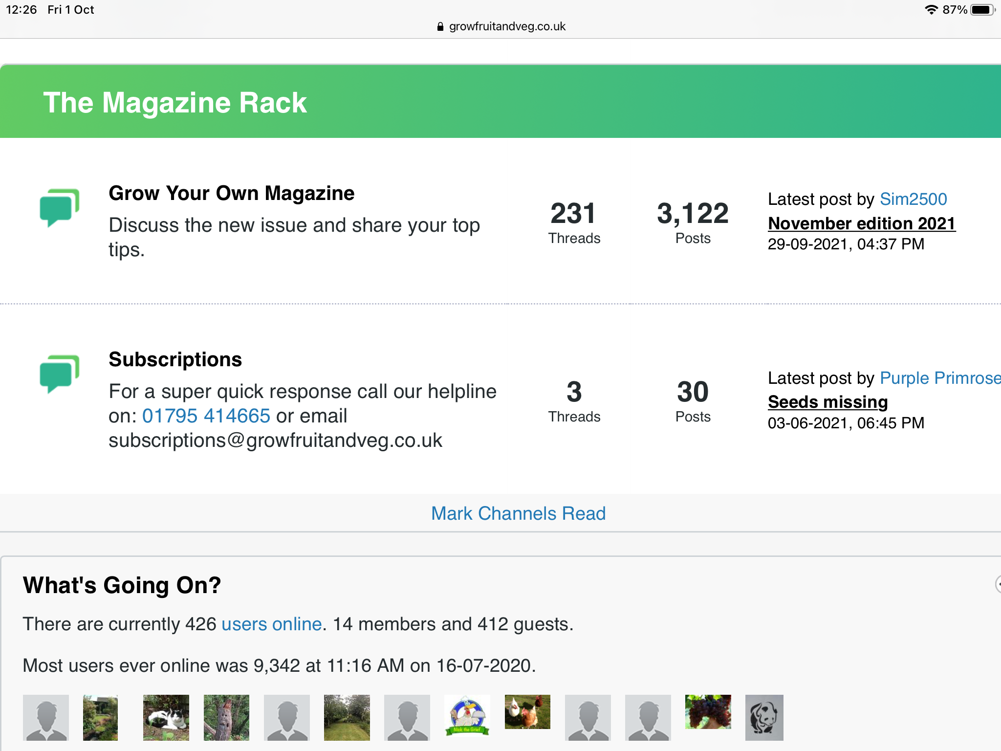Open default avatar left of the grapes photo
Screen dimensions: 1001x751
tap(648, 717)
